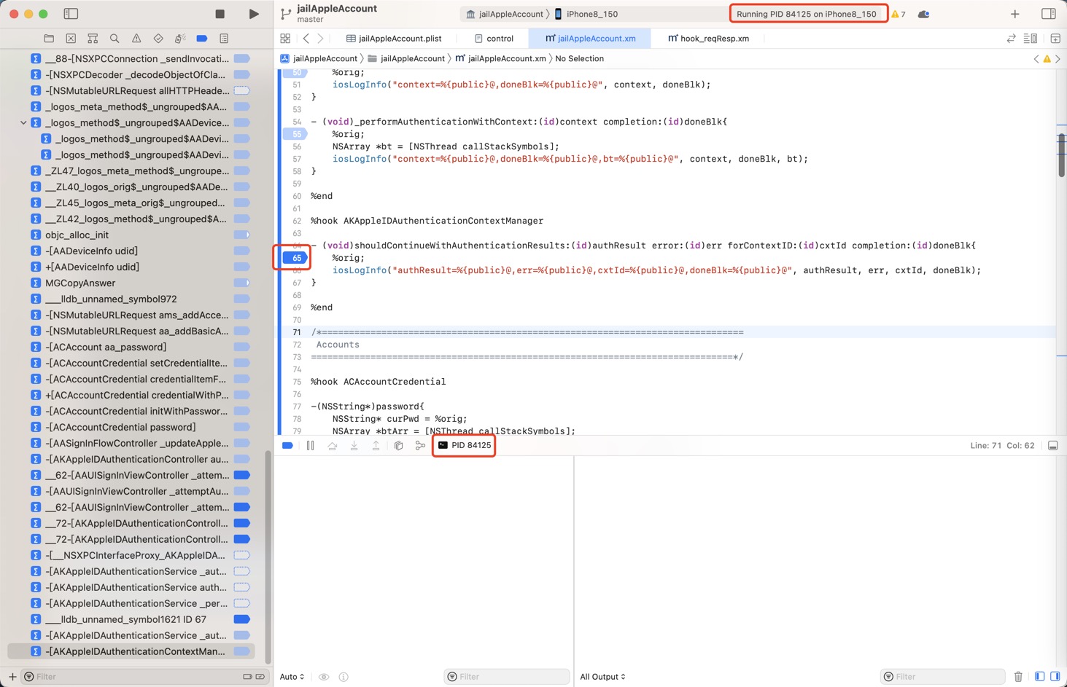Open No Selection jump bar menu
The image size is (1067, 687).
[579, 58]
